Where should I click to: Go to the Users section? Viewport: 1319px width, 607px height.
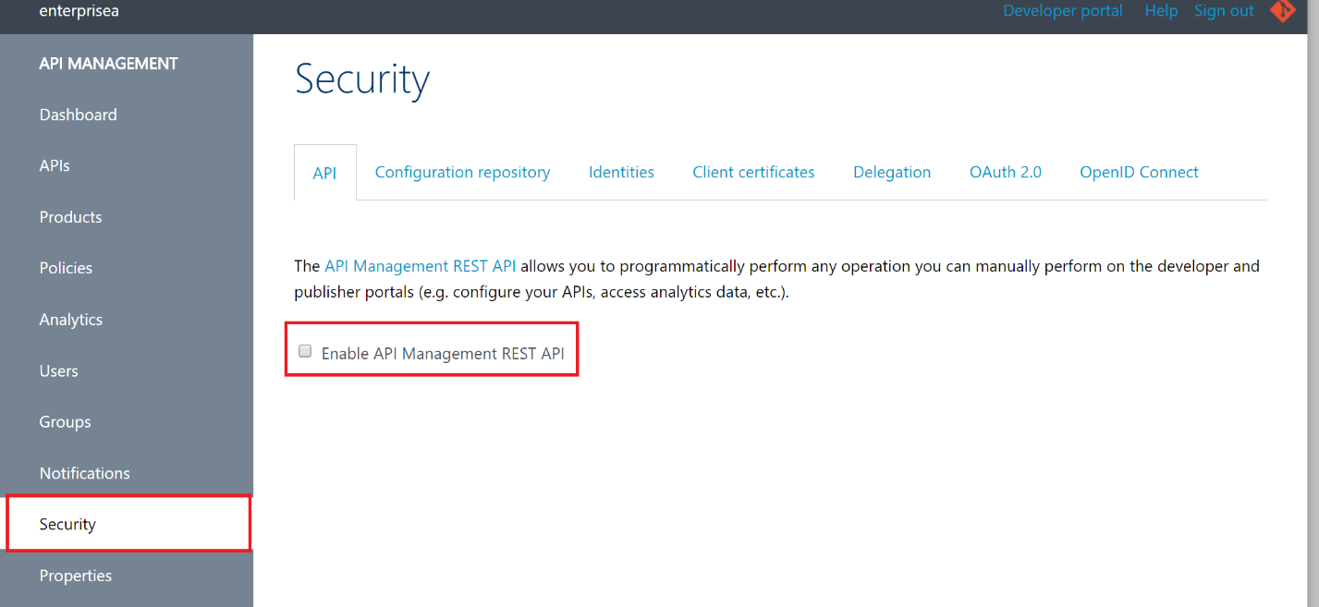(58, 370)
